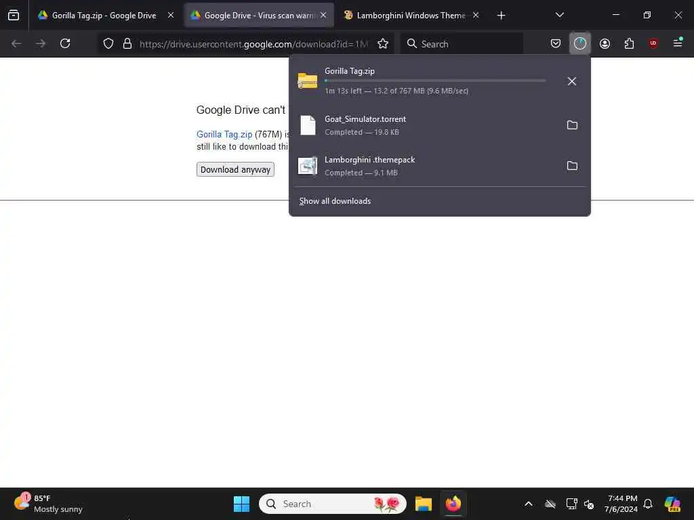Click the Lamborghini themepack file icon
Screen dimensions: 694x520
click(x=308, y=167)
